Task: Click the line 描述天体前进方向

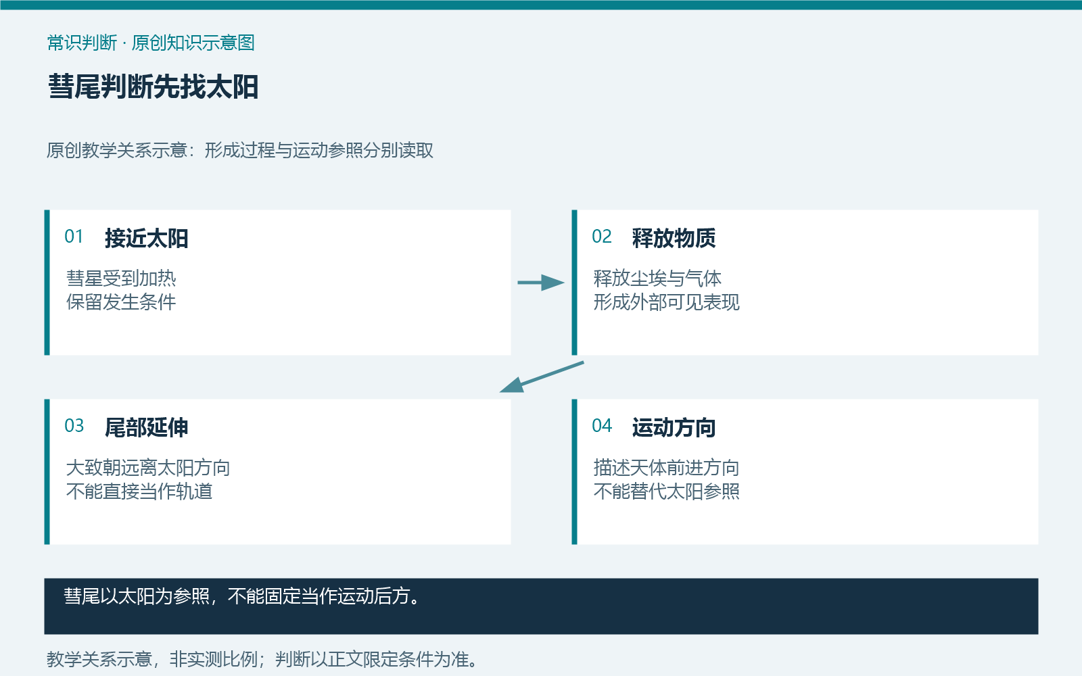Action: pos(667,467)
